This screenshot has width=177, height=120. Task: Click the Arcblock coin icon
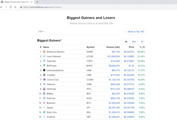click(44, 117)
